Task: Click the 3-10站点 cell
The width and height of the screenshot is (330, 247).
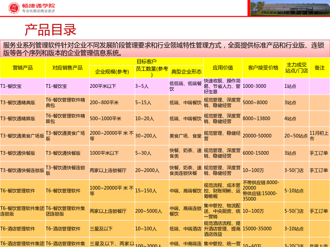Action: pyautogui.click(x=297, y=229)
